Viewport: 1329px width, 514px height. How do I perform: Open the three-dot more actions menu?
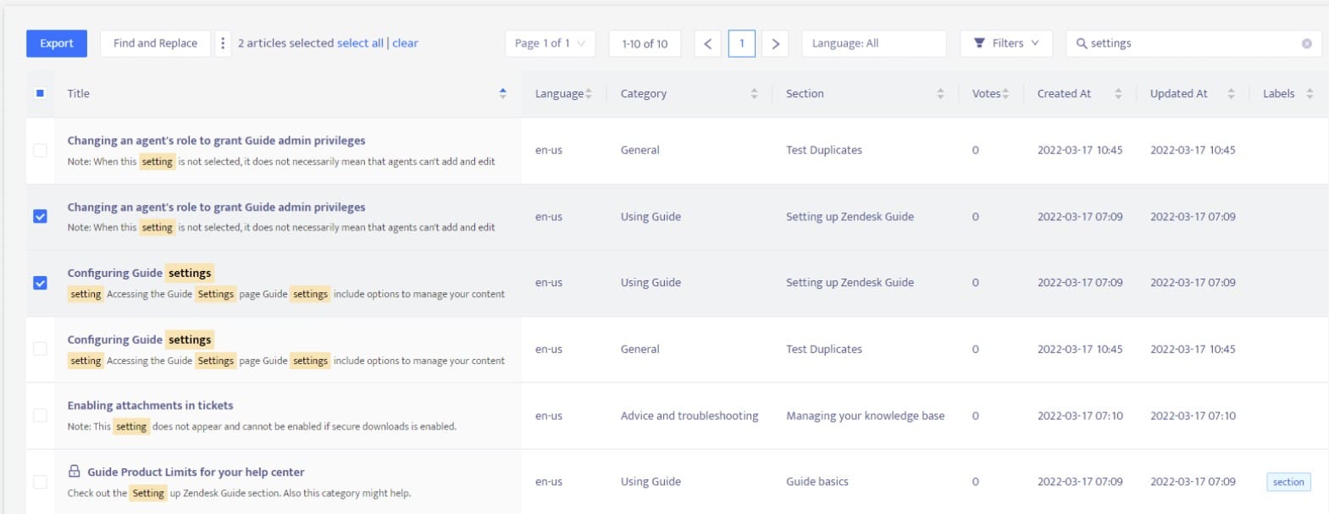[x=223, y=43]
